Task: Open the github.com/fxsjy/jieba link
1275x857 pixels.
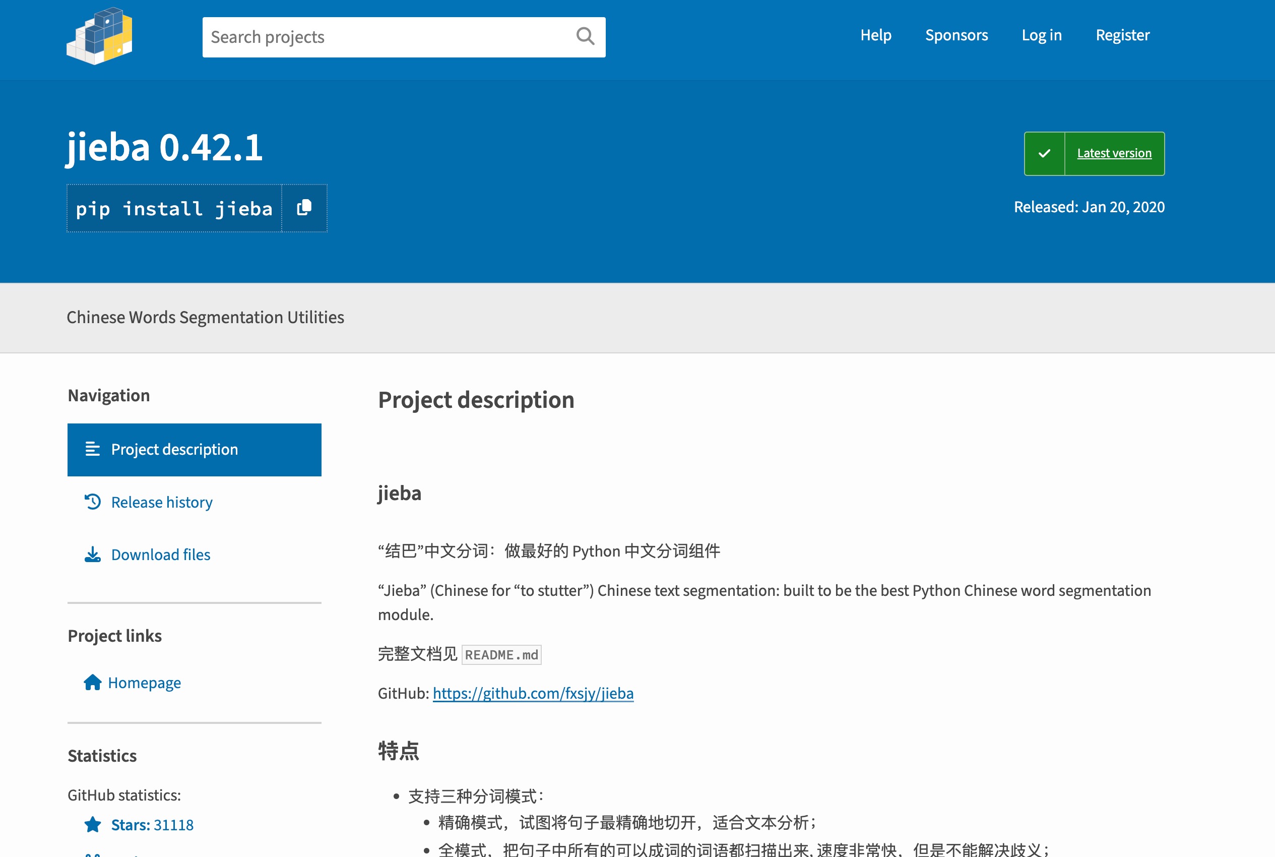Action: point(533,693)
